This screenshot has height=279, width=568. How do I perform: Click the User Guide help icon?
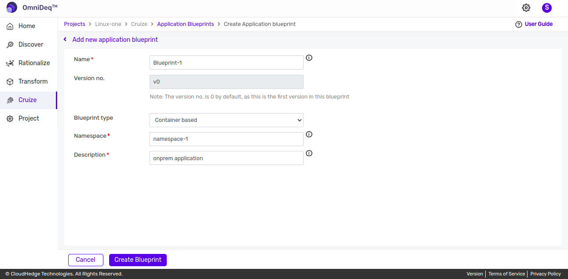[x=519, y=24]
